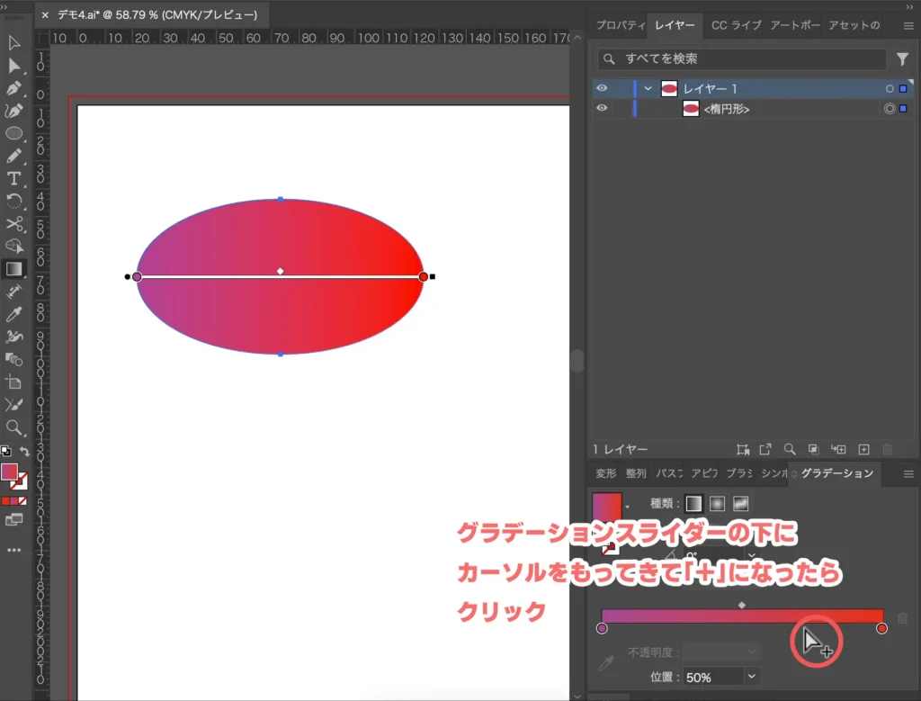Open the gradient fill swatch dropdown arrow
The width and height of the screenshot is (921, 701).
pyautogui.click(x=627, y=506)
